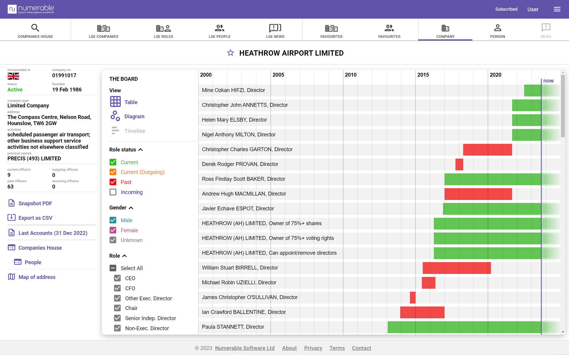The image size is (569, 355).
Task: Click the LSE Companies buildings icon
Action: 103,28
